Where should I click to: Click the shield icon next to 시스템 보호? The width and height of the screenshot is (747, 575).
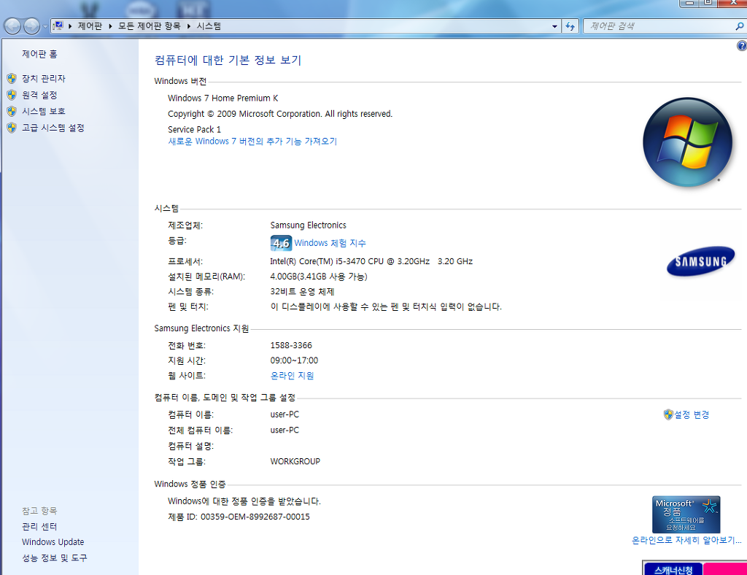(x=12, y=112)
